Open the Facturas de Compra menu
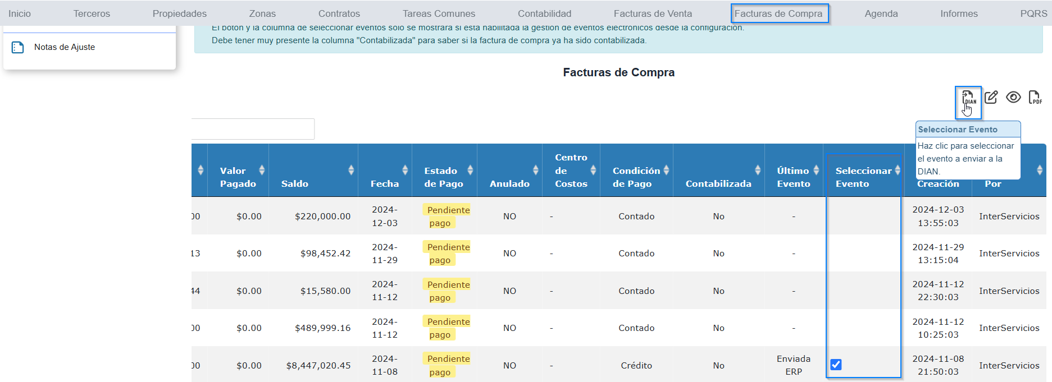The image size is (1052, 382). (778, 13)
